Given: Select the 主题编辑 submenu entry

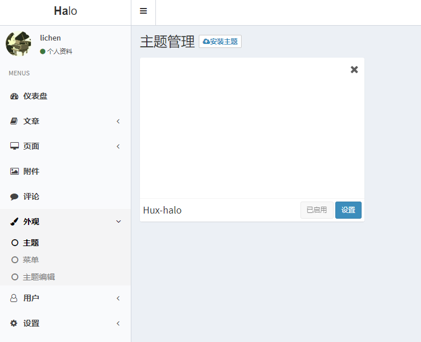Looking at the screenshot, I should (66, 277).
